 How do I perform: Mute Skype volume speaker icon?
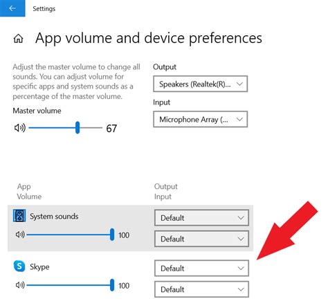coord(20,285)
